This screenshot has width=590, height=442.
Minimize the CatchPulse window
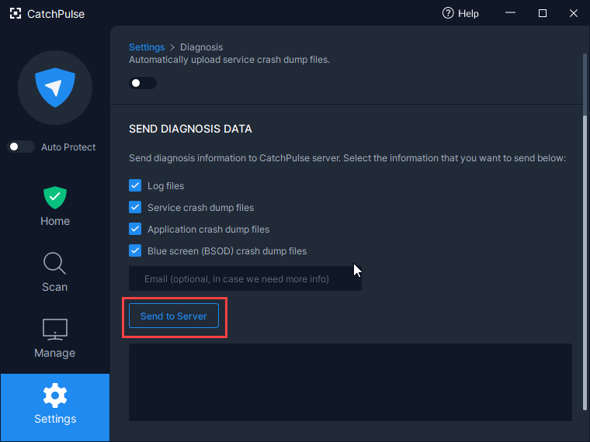[x=510, y=13]
